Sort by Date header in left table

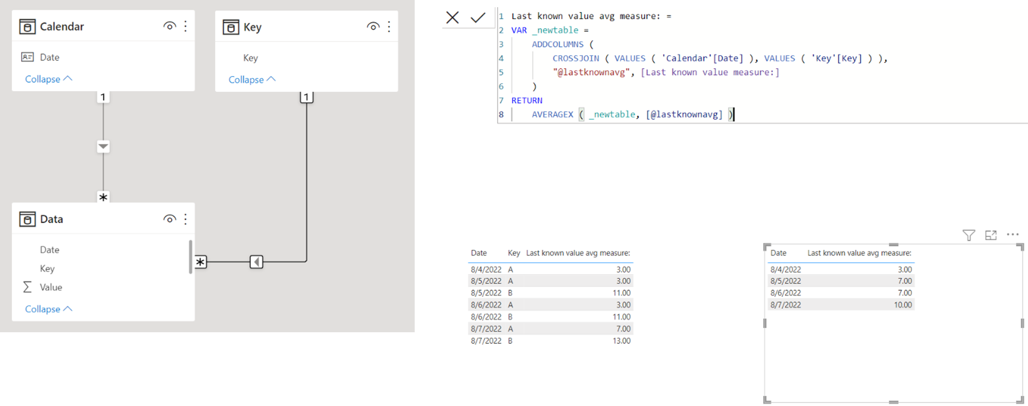point(479,253)
